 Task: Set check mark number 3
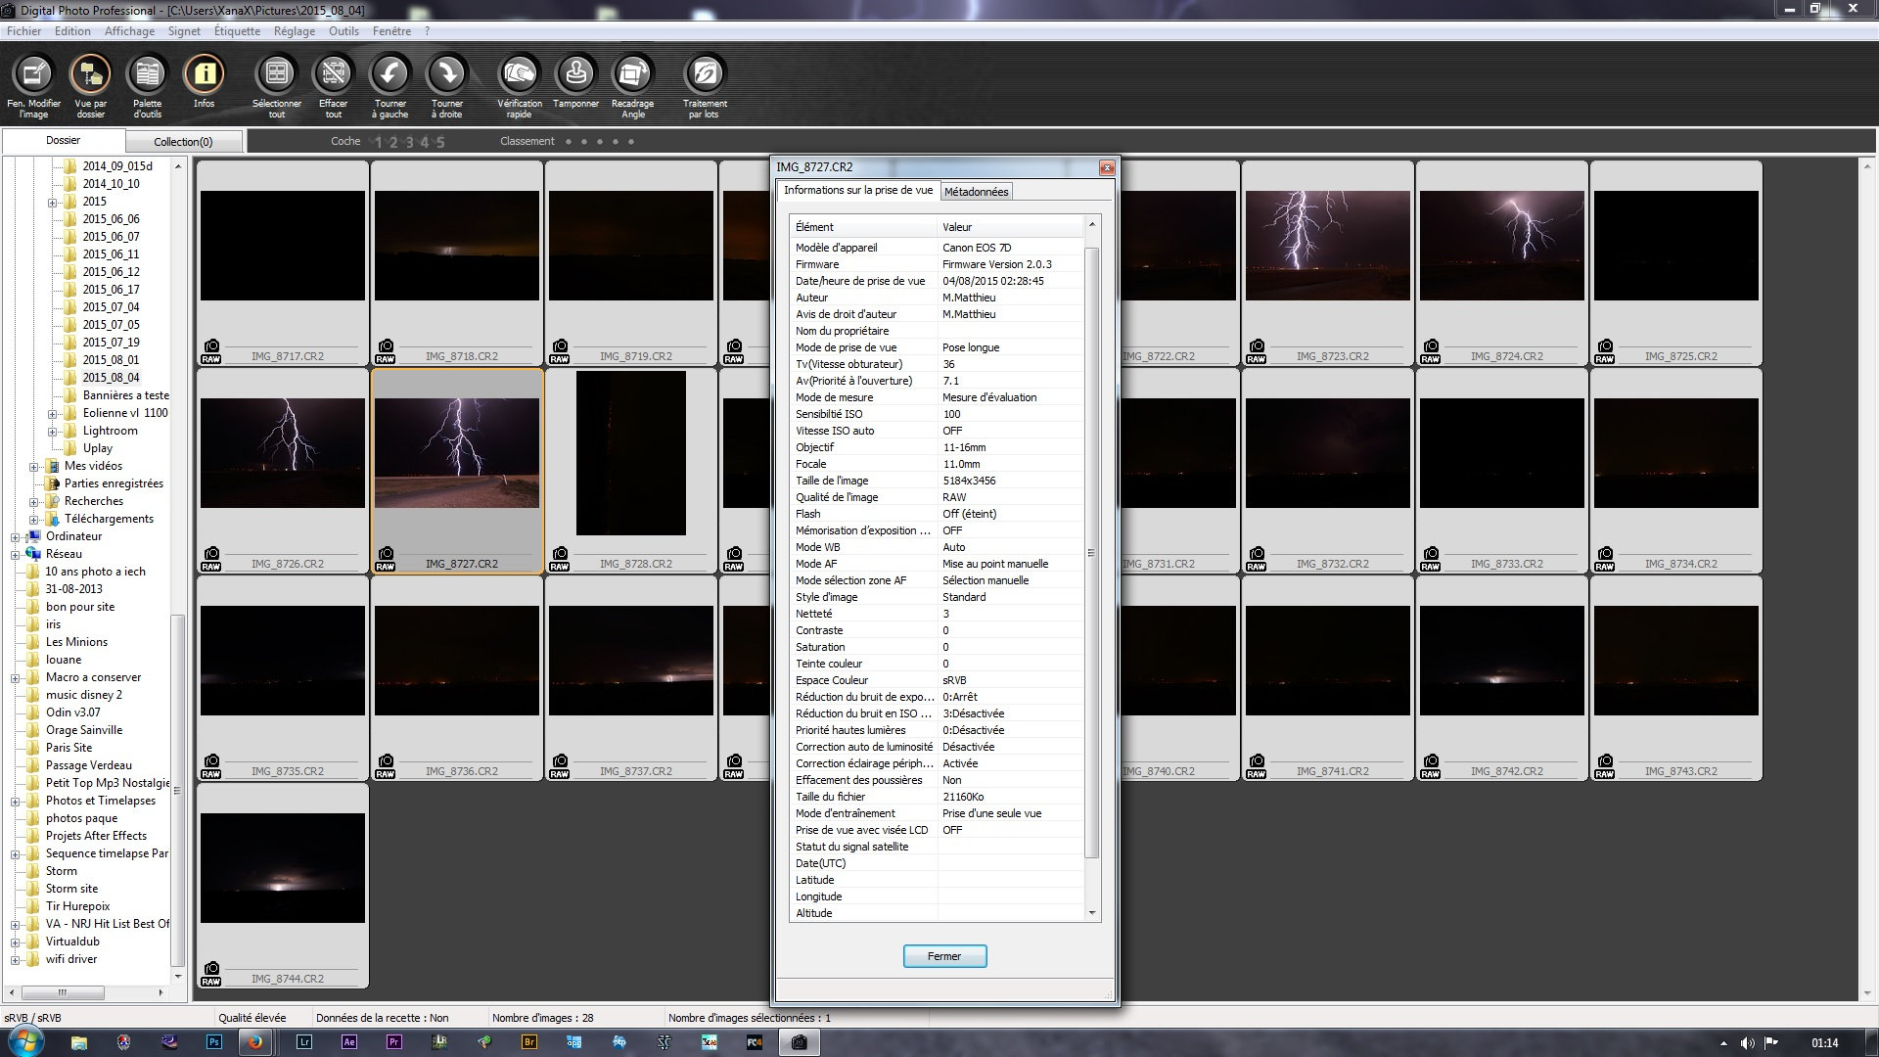click(409, 142)
